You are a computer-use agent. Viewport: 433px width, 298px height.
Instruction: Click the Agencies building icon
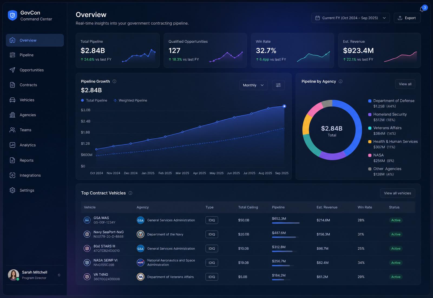tap(12, 115)
